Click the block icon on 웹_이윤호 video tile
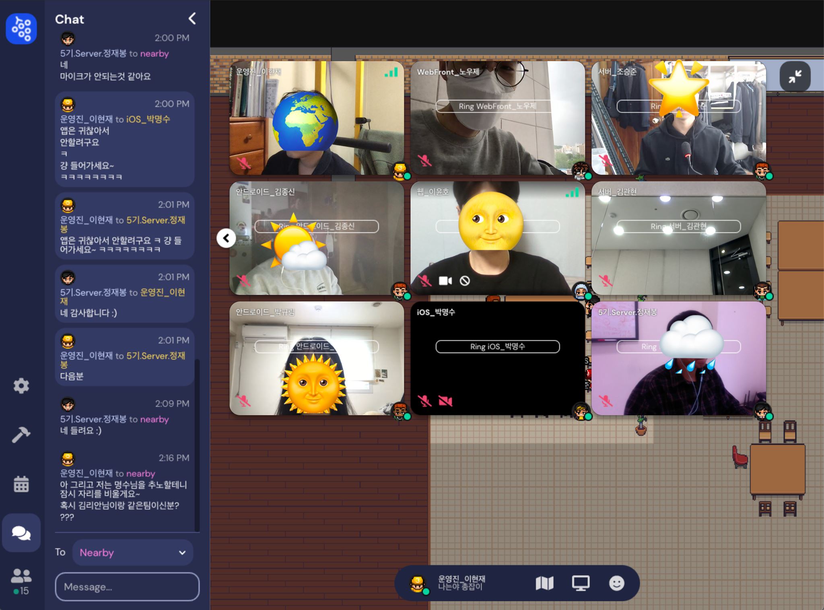824x610 pixels. [x=465, y=280]
